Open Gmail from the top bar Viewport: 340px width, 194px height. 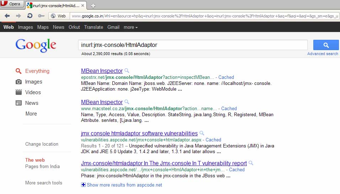tap(113, 27)
